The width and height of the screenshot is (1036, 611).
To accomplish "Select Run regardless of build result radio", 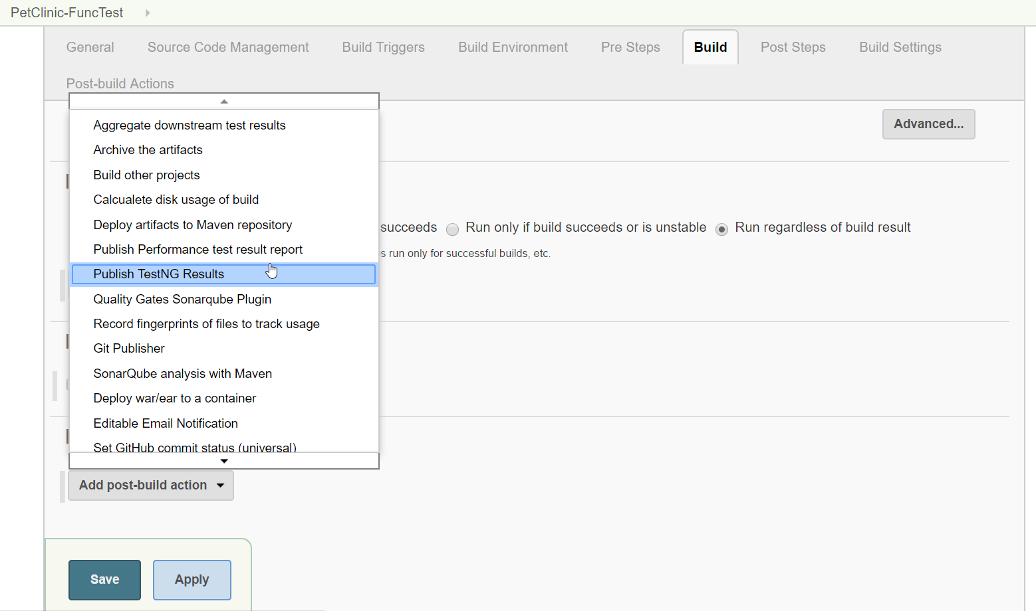I will point(721,230).
